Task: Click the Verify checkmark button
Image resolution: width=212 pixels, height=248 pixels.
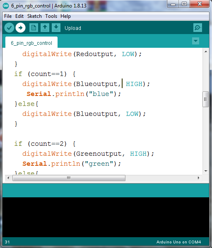Action: coord(9,28)
